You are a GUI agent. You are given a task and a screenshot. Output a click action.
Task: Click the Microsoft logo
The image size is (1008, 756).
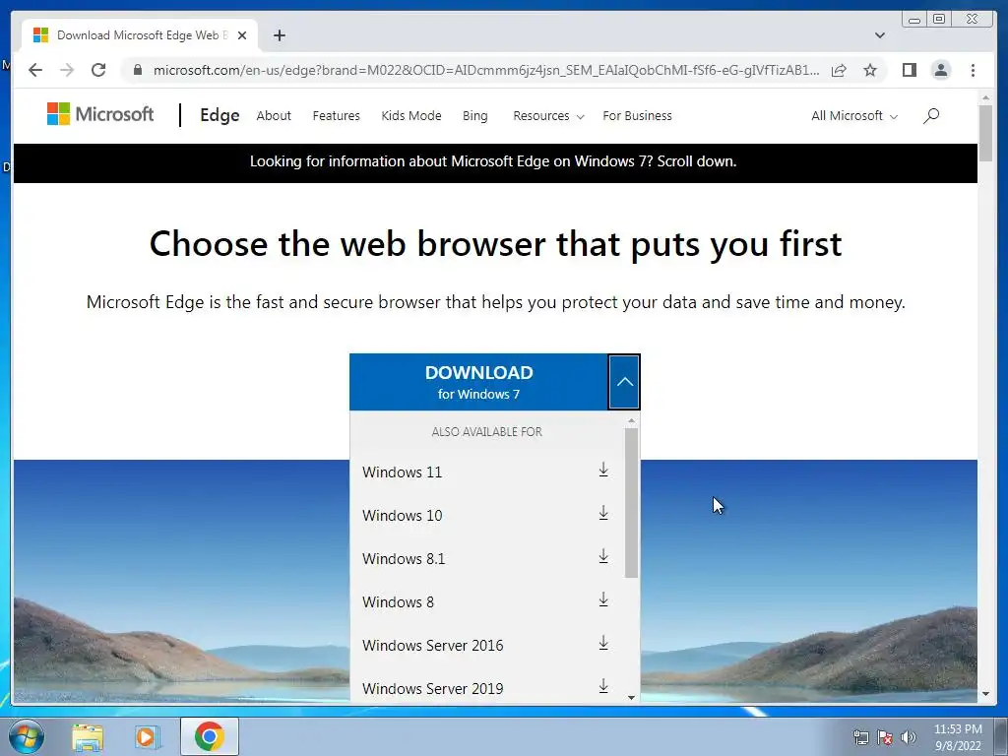pos(100,114)
